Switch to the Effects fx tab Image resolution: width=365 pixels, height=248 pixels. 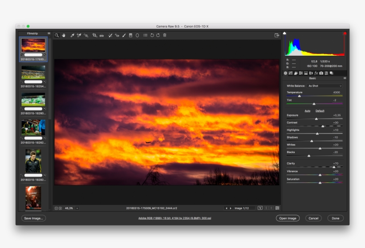(316, 73)
